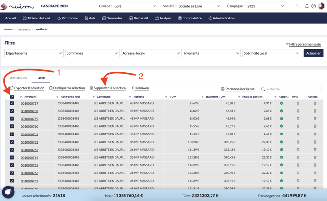Uncheck the checkbox for invariant 0010000760
Viewport: 327px width, 201px height.
(12, 126)
